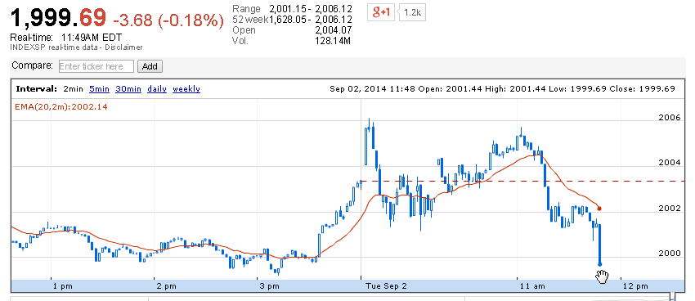This screenshot has height=301, width=695.
Task: Switch to the 5min interval
Action: pos(99,89)
